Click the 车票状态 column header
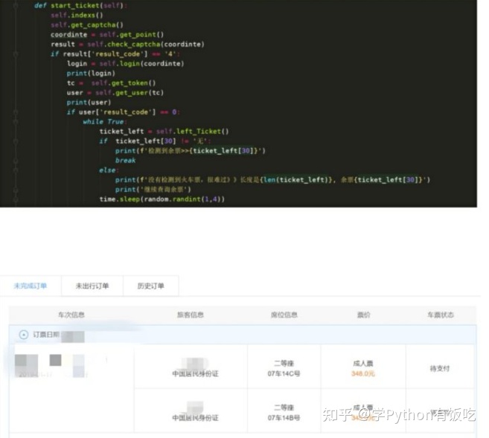Screen dimensions: 489x438 (x=441, y=315)
